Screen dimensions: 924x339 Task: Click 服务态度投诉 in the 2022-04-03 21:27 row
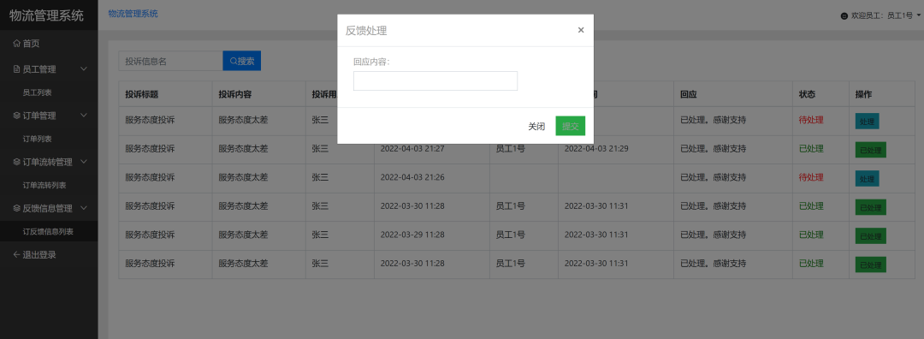[x=150, y=149]
